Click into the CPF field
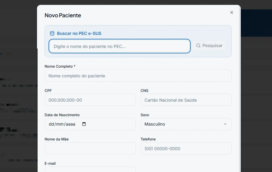Image resolution: width=272 pixels, height=172 pixels. pyautogui.click(x=90, y=100)
